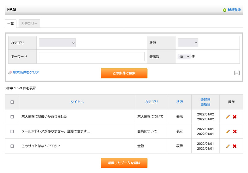This screenshot has height=173, width=248.
Task: Click the title 求人情報に間違いがありました
Action: pyautogui.click(x=44, y=117)
